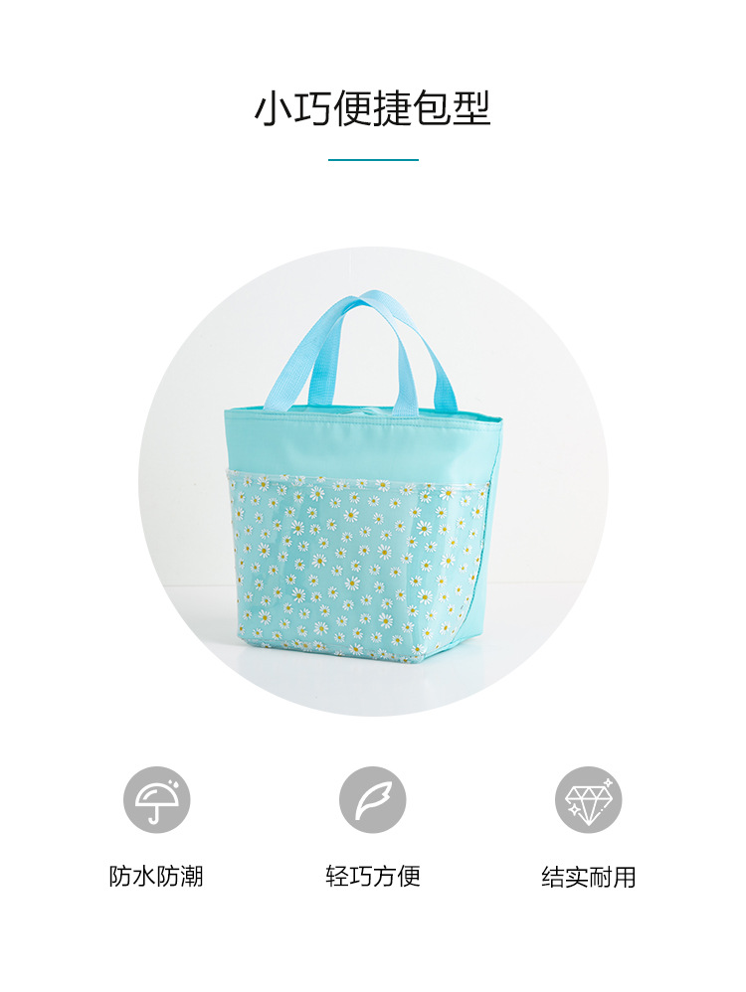Click the teal divider line under heading

click(x=373, y=159)
